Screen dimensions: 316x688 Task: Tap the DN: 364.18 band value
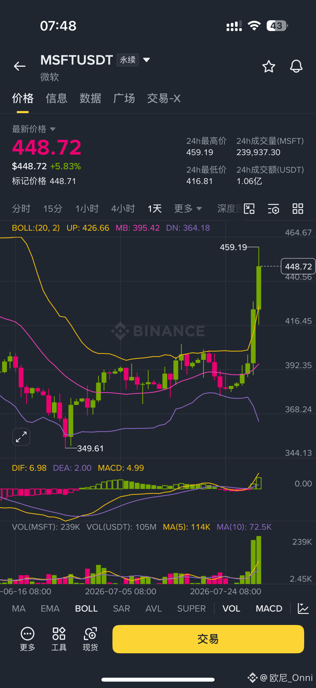point(188,228)
